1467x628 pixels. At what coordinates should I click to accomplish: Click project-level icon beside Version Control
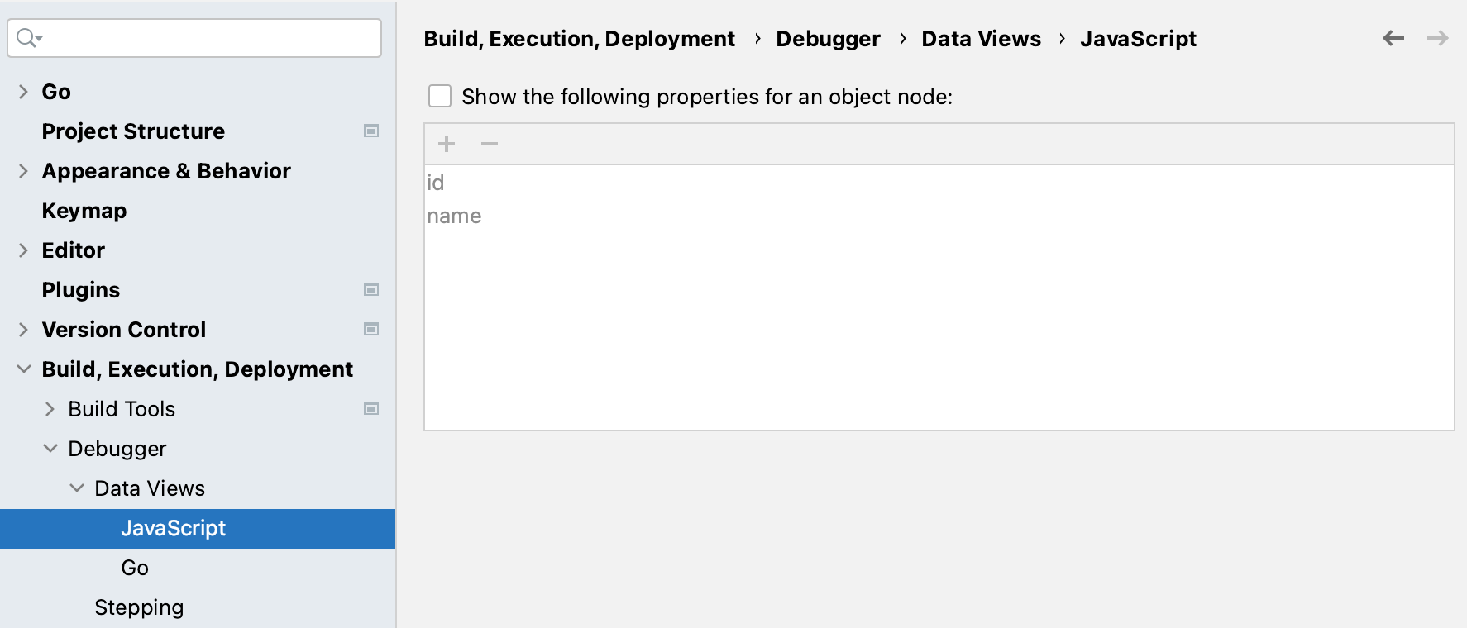tap(371, 330)
